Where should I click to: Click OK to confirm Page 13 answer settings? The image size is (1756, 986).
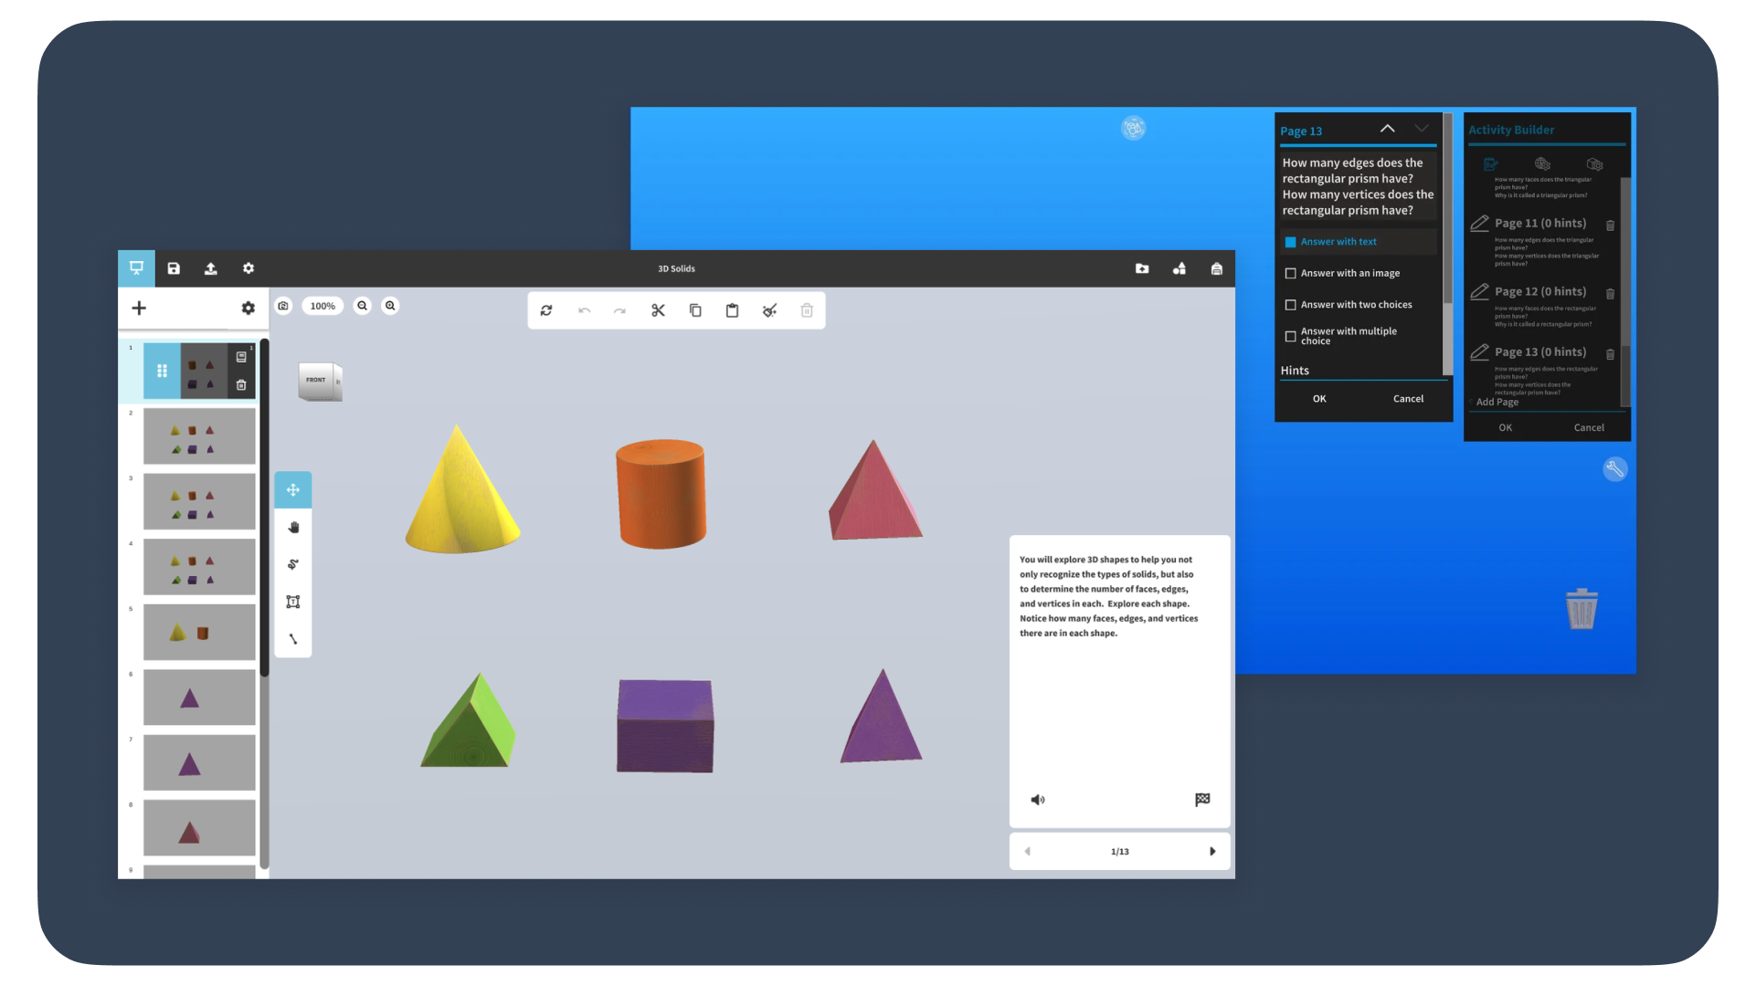tap(1319, 398)
